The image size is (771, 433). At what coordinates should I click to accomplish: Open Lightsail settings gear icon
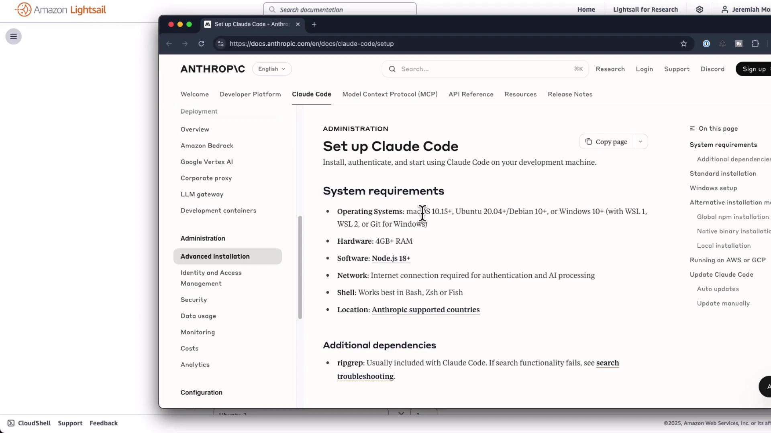coord(700,9)
